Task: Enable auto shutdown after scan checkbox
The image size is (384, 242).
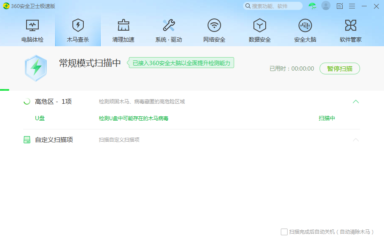Action: 284,232
